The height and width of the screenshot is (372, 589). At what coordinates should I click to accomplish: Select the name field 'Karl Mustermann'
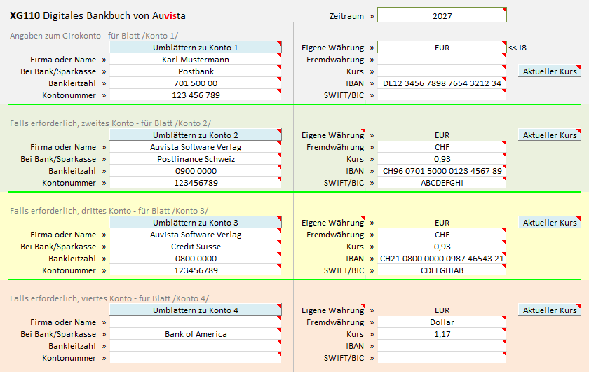point(195,60)
